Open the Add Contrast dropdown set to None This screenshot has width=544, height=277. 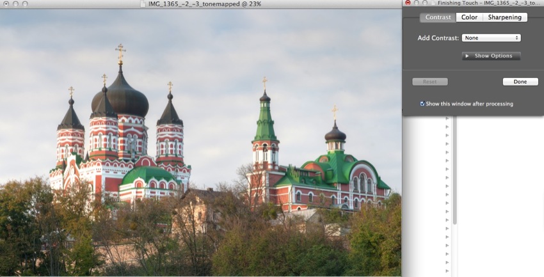tap(492, 38)
